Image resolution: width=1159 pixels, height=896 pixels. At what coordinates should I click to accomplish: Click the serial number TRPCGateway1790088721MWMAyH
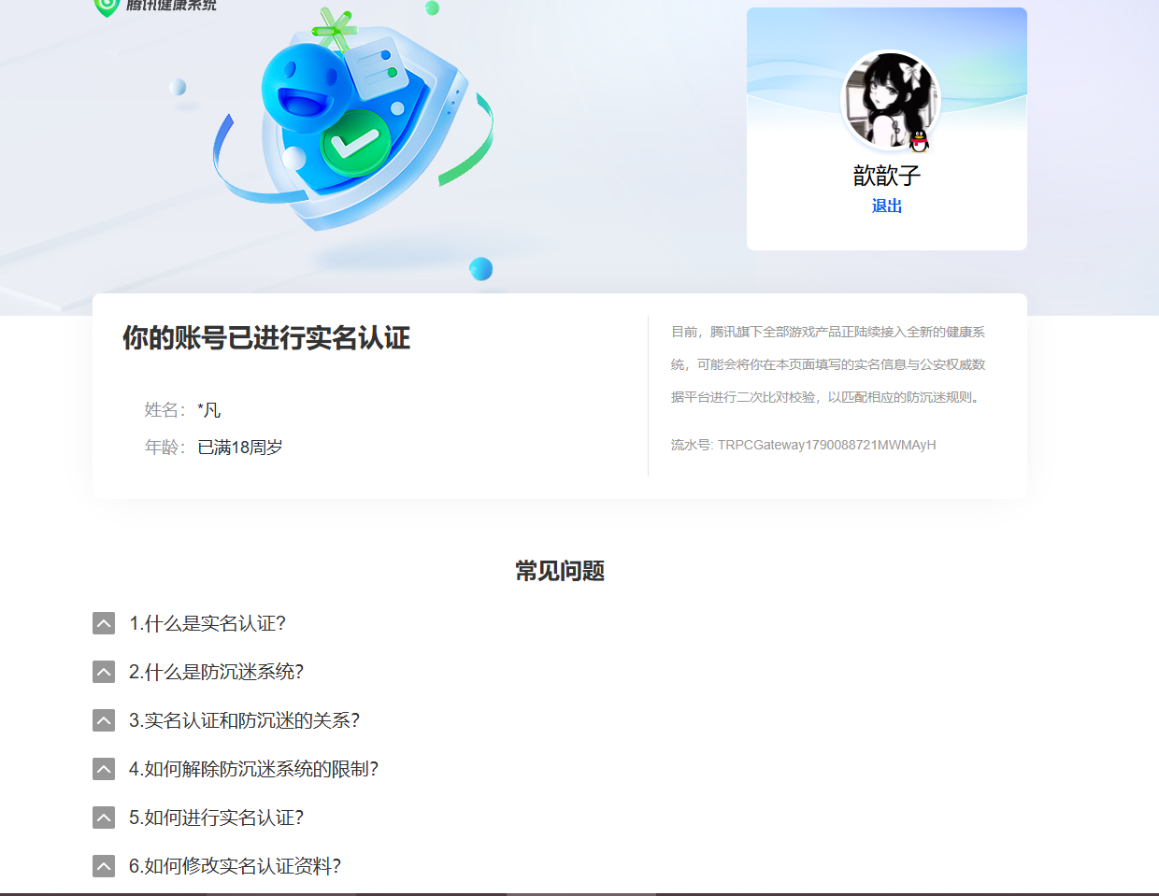[x=826, y=445]
